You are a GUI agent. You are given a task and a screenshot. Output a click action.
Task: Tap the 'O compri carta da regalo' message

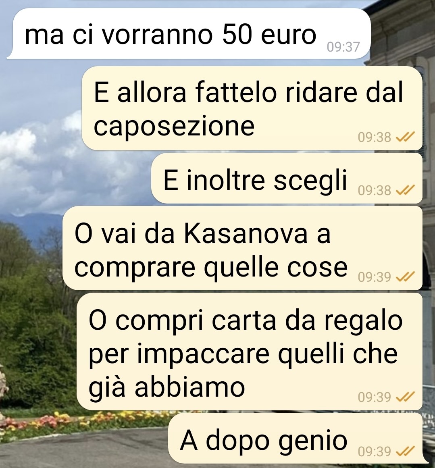(x=249, y=352)
